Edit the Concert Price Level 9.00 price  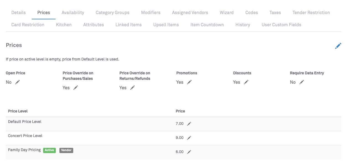click(189, 138)
